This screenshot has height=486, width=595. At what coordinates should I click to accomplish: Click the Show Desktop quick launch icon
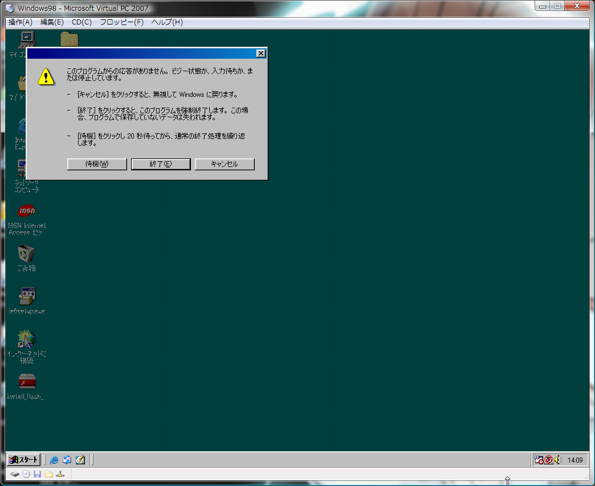80,460
